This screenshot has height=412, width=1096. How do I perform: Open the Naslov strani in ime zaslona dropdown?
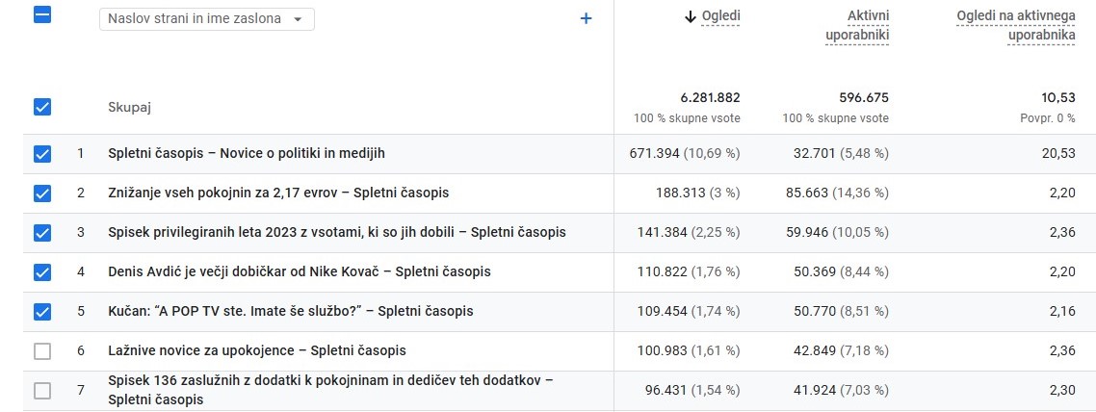pyautogui.click(x=206, y=19)
